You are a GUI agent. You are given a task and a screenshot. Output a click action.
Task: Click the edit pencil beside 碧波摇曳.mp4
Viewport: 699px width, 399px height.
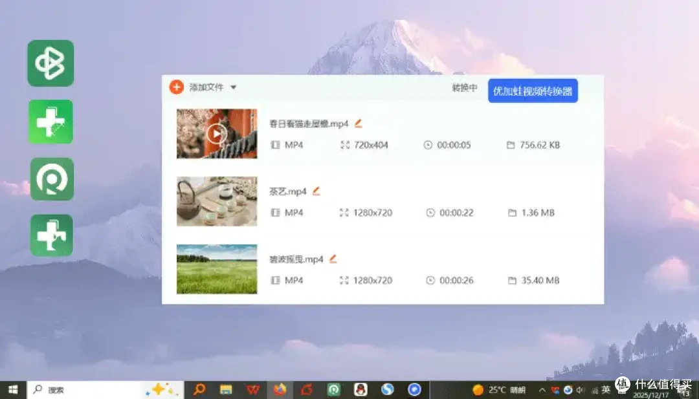pos(333,259)
